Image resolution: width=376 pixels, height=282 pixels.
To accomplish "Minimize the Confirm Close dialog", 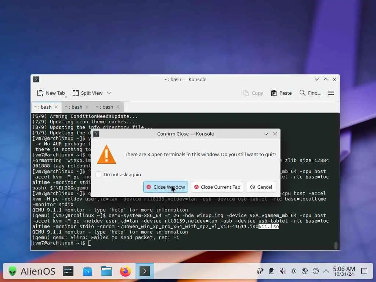I will pyautogui.click(x=266, y=134).
